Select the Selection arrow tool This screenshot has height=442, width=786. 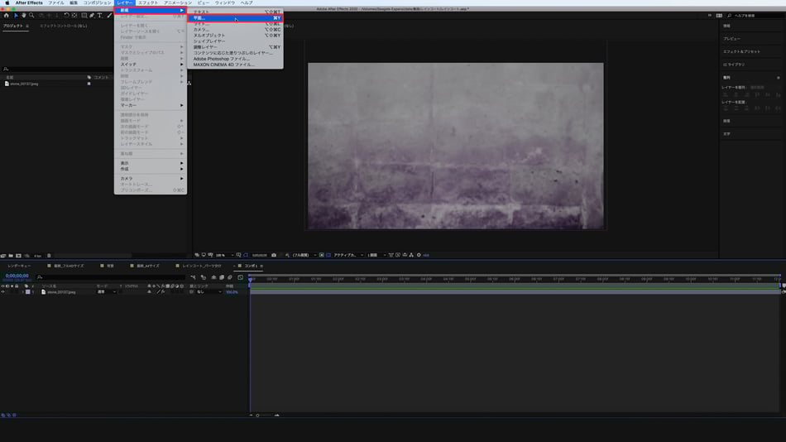click(x=16, y=15)
